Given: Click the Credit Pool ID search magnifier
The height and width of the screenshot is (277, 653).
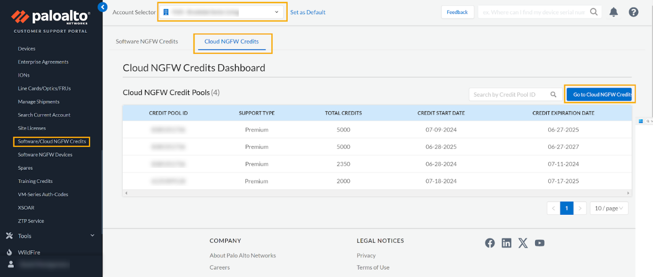Looking at the screenshot, I should click(554, 94).
